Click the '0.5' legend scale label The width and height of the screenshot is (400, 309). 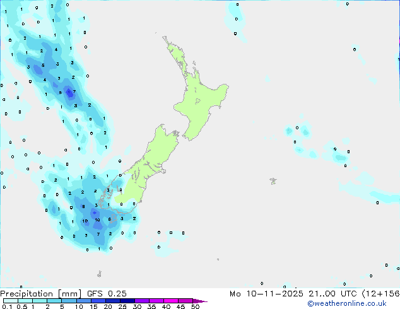point(22,306)
